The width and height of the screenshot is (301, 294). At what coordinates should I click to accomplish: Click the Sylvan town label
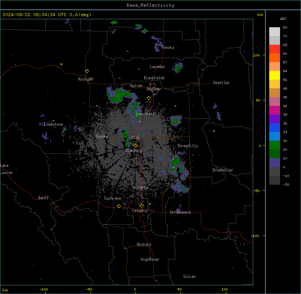click(136, 86)
